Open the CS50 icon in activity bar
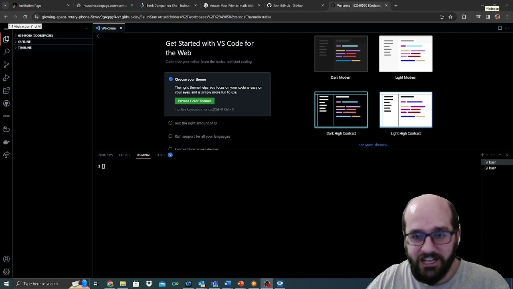The height and width of the screenshot is (289, 513). click(x=6, y=116)
